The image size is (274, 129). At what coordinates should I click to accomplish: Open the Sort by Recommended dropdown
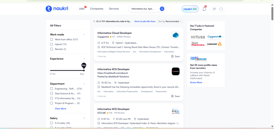[x=170, y=21]
